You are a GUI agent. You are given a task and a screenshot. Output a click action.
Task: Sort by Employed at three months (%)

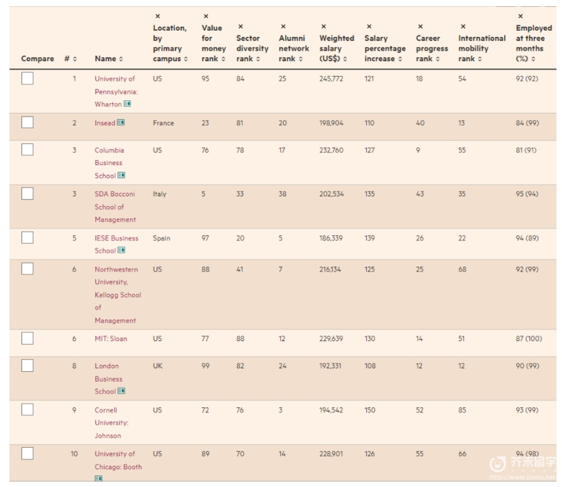(533, 59)
